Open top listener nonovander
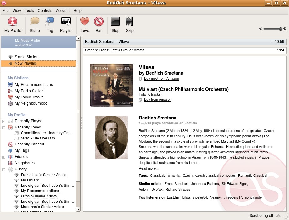The width and height of the screenshot is (289, 220). tap(254, 197)
